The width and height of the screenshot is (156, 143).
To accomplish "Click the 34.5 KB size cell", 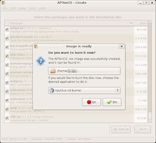I will (x=142, y=30).
